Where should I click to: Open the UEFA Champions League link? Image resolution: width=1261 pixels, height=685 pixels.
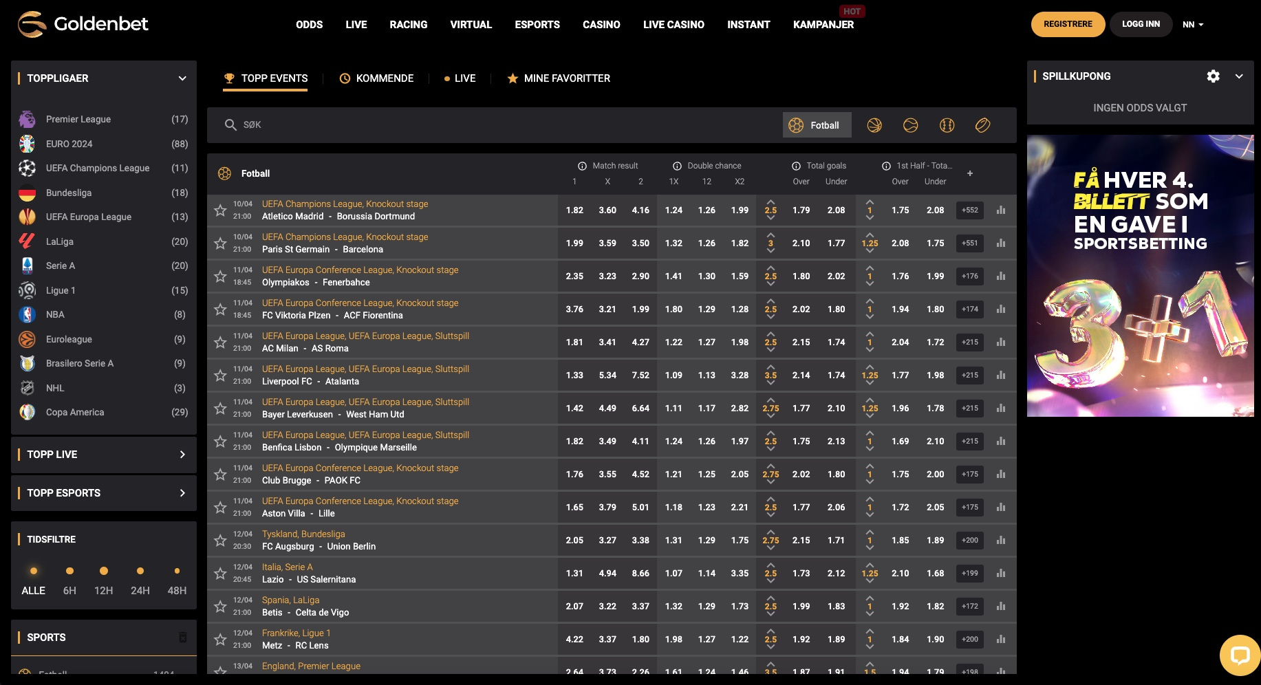click(x=98, y=168)
